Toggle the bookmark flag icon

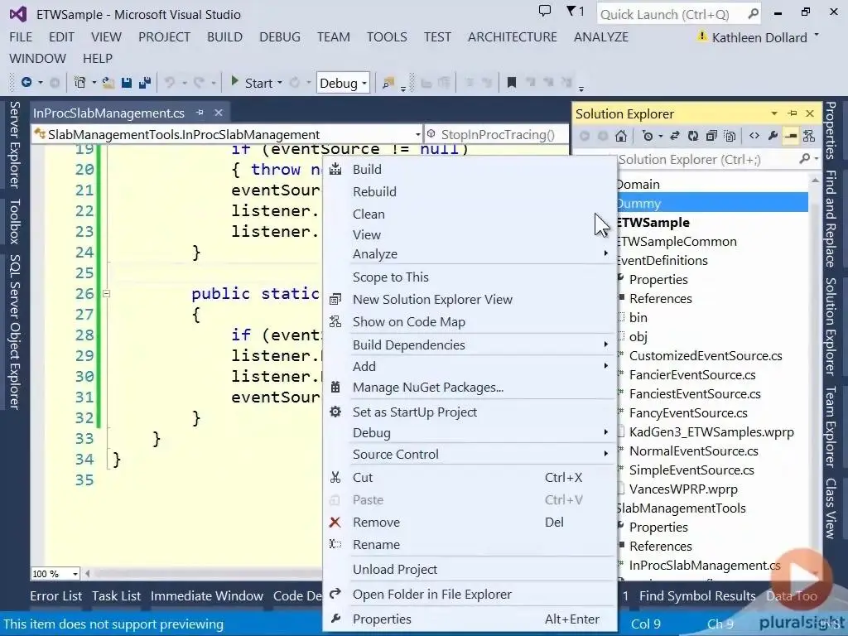(x=511, y=82)
